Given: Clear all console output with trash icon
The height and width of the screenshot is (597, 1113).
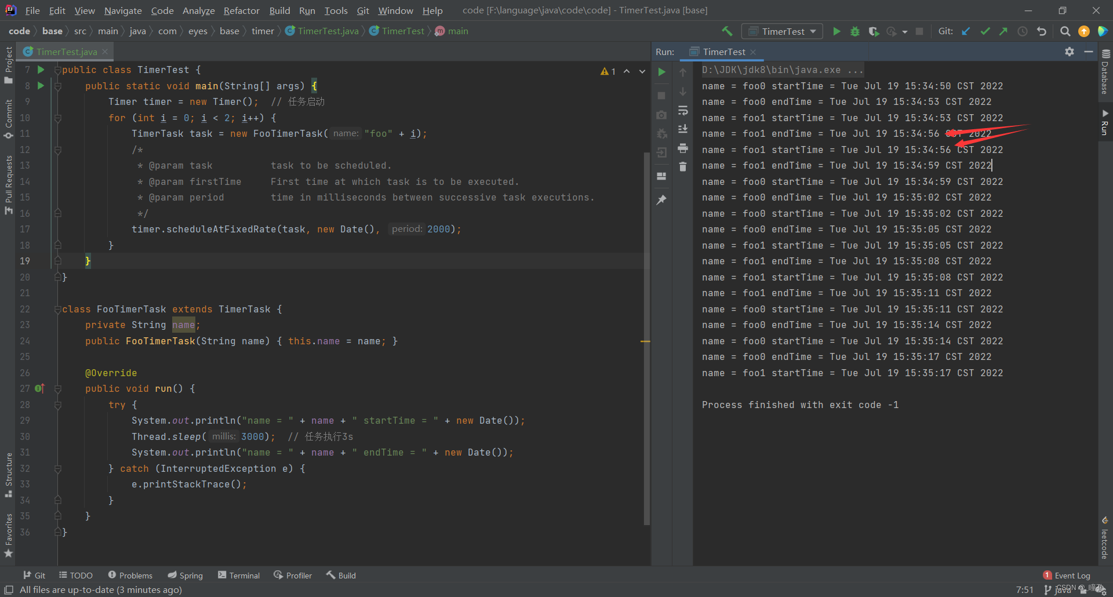Looking at the screenshot, I should pyautogui.click(x=683, y=167).
